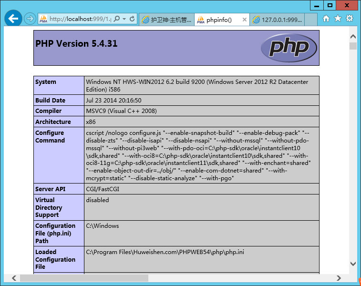Click the cscript configure.js command text

click(x=198, y=155)
